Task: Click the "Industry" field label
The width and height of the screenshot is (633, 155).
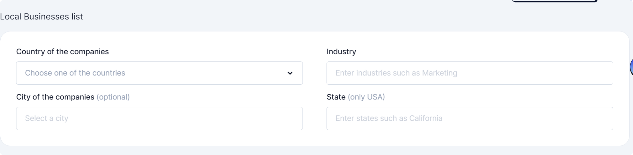Action: pos(341,52)
